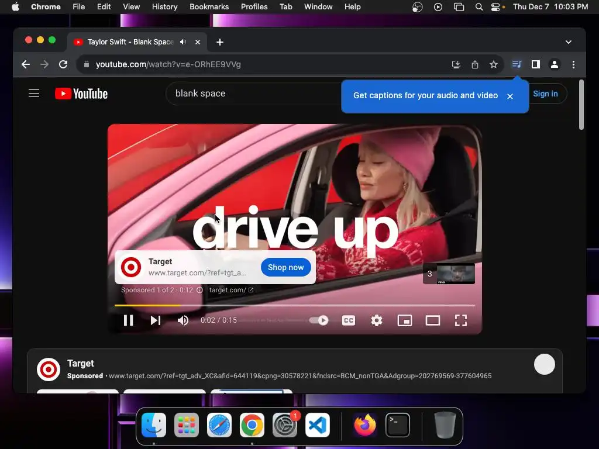Toggle the autoplay switch
599x449 pixels.
point(319,320)
